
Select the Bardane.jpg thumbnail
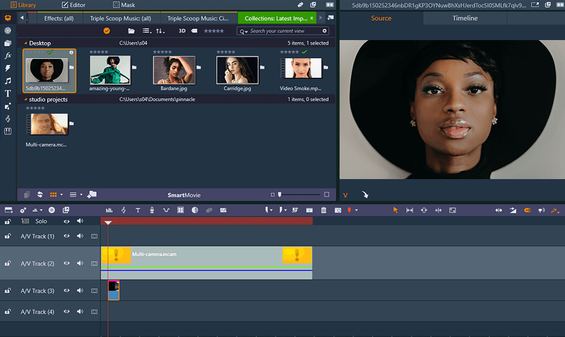pyautogui.click(x=174, y=70)
